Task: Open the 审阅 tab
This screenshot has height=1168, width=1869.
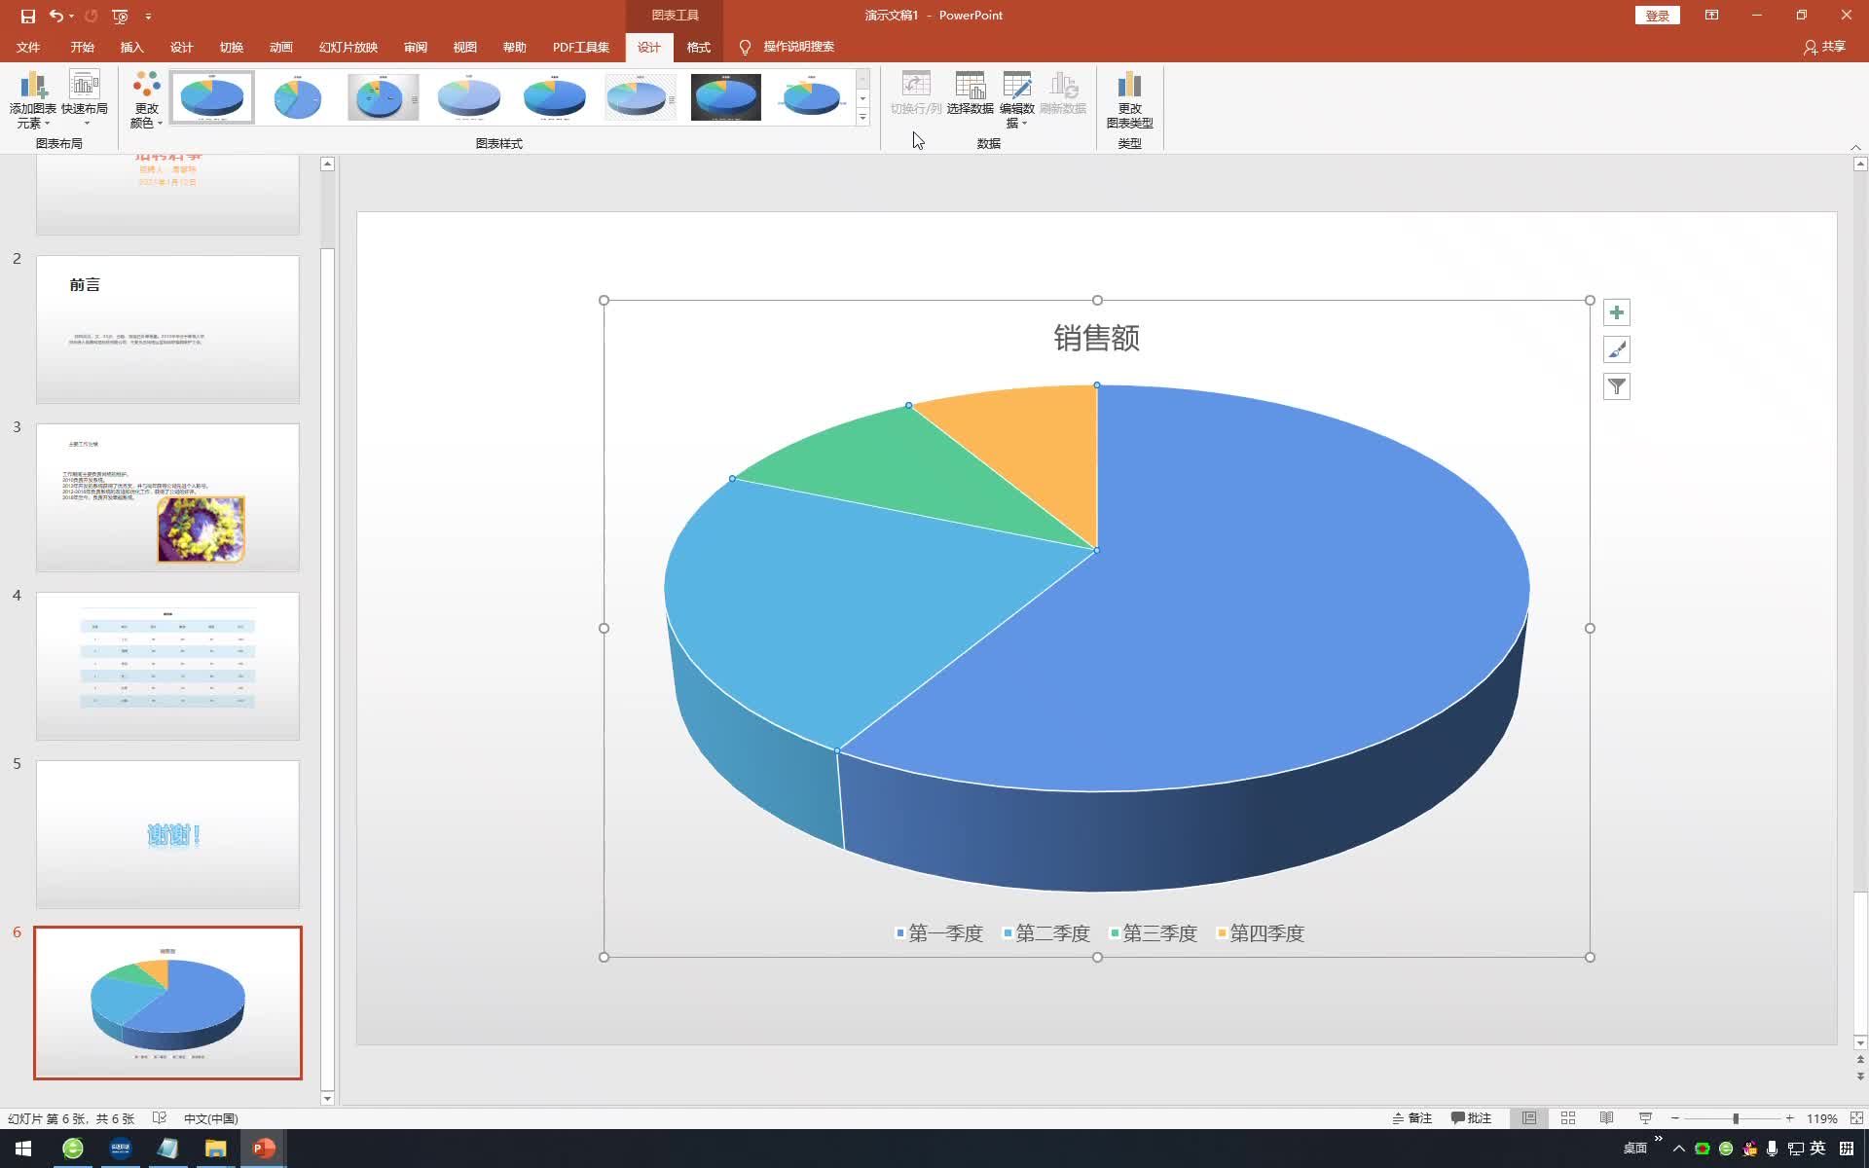Action: (x=416, y=47)
